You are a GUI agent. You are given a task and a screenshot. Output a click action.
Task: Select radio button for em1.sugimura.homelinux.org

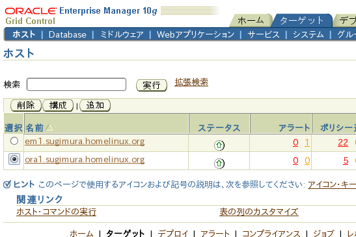click(x=14, y=141)
